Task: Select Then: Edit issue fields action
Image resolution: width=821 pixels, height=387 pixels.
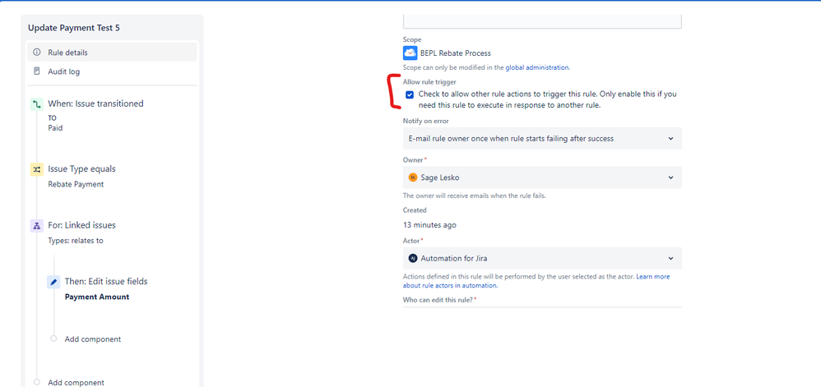Action: click(x=106, y=281)
